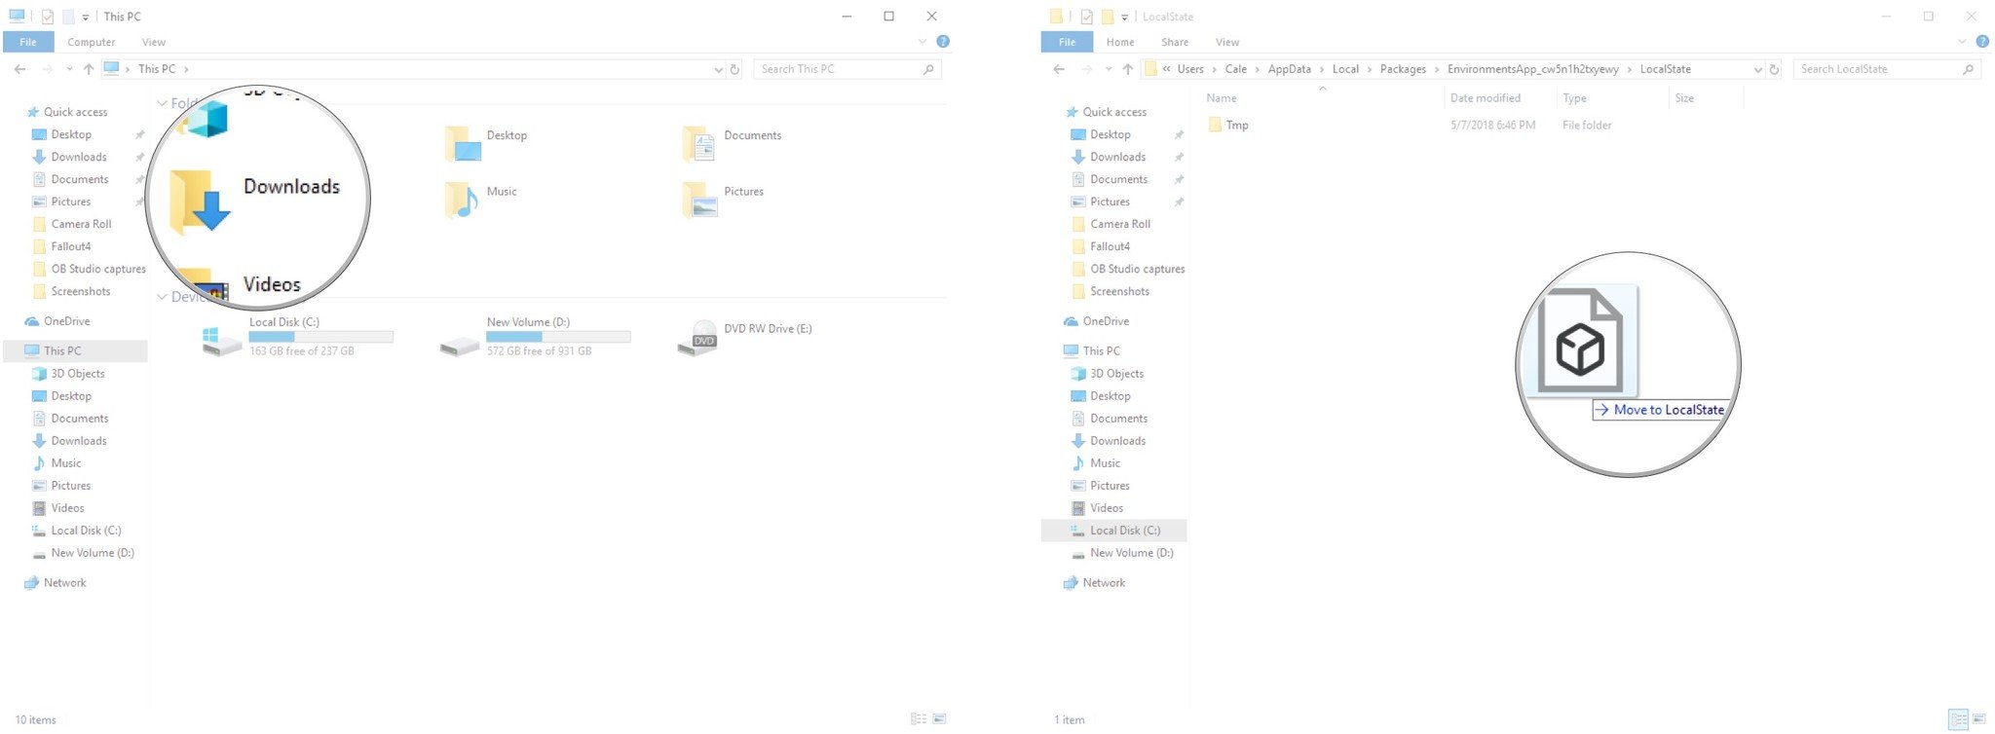Open Customize Quick Access Toolbar in LocalState window
1995x734 pixels.
coord(1125,17)
